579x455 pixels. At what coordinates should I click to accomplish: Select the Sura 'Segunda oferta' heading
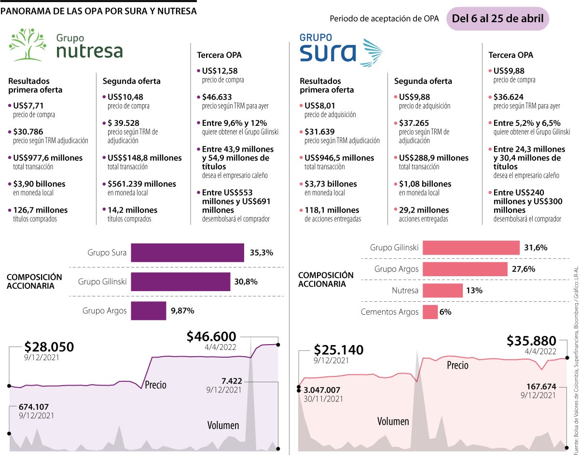(x=423, y=81)
